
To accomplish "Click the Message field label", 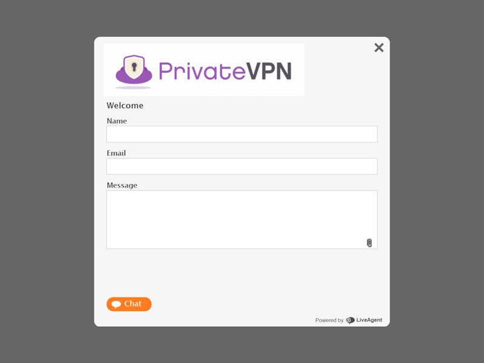I will coord(122,186).
